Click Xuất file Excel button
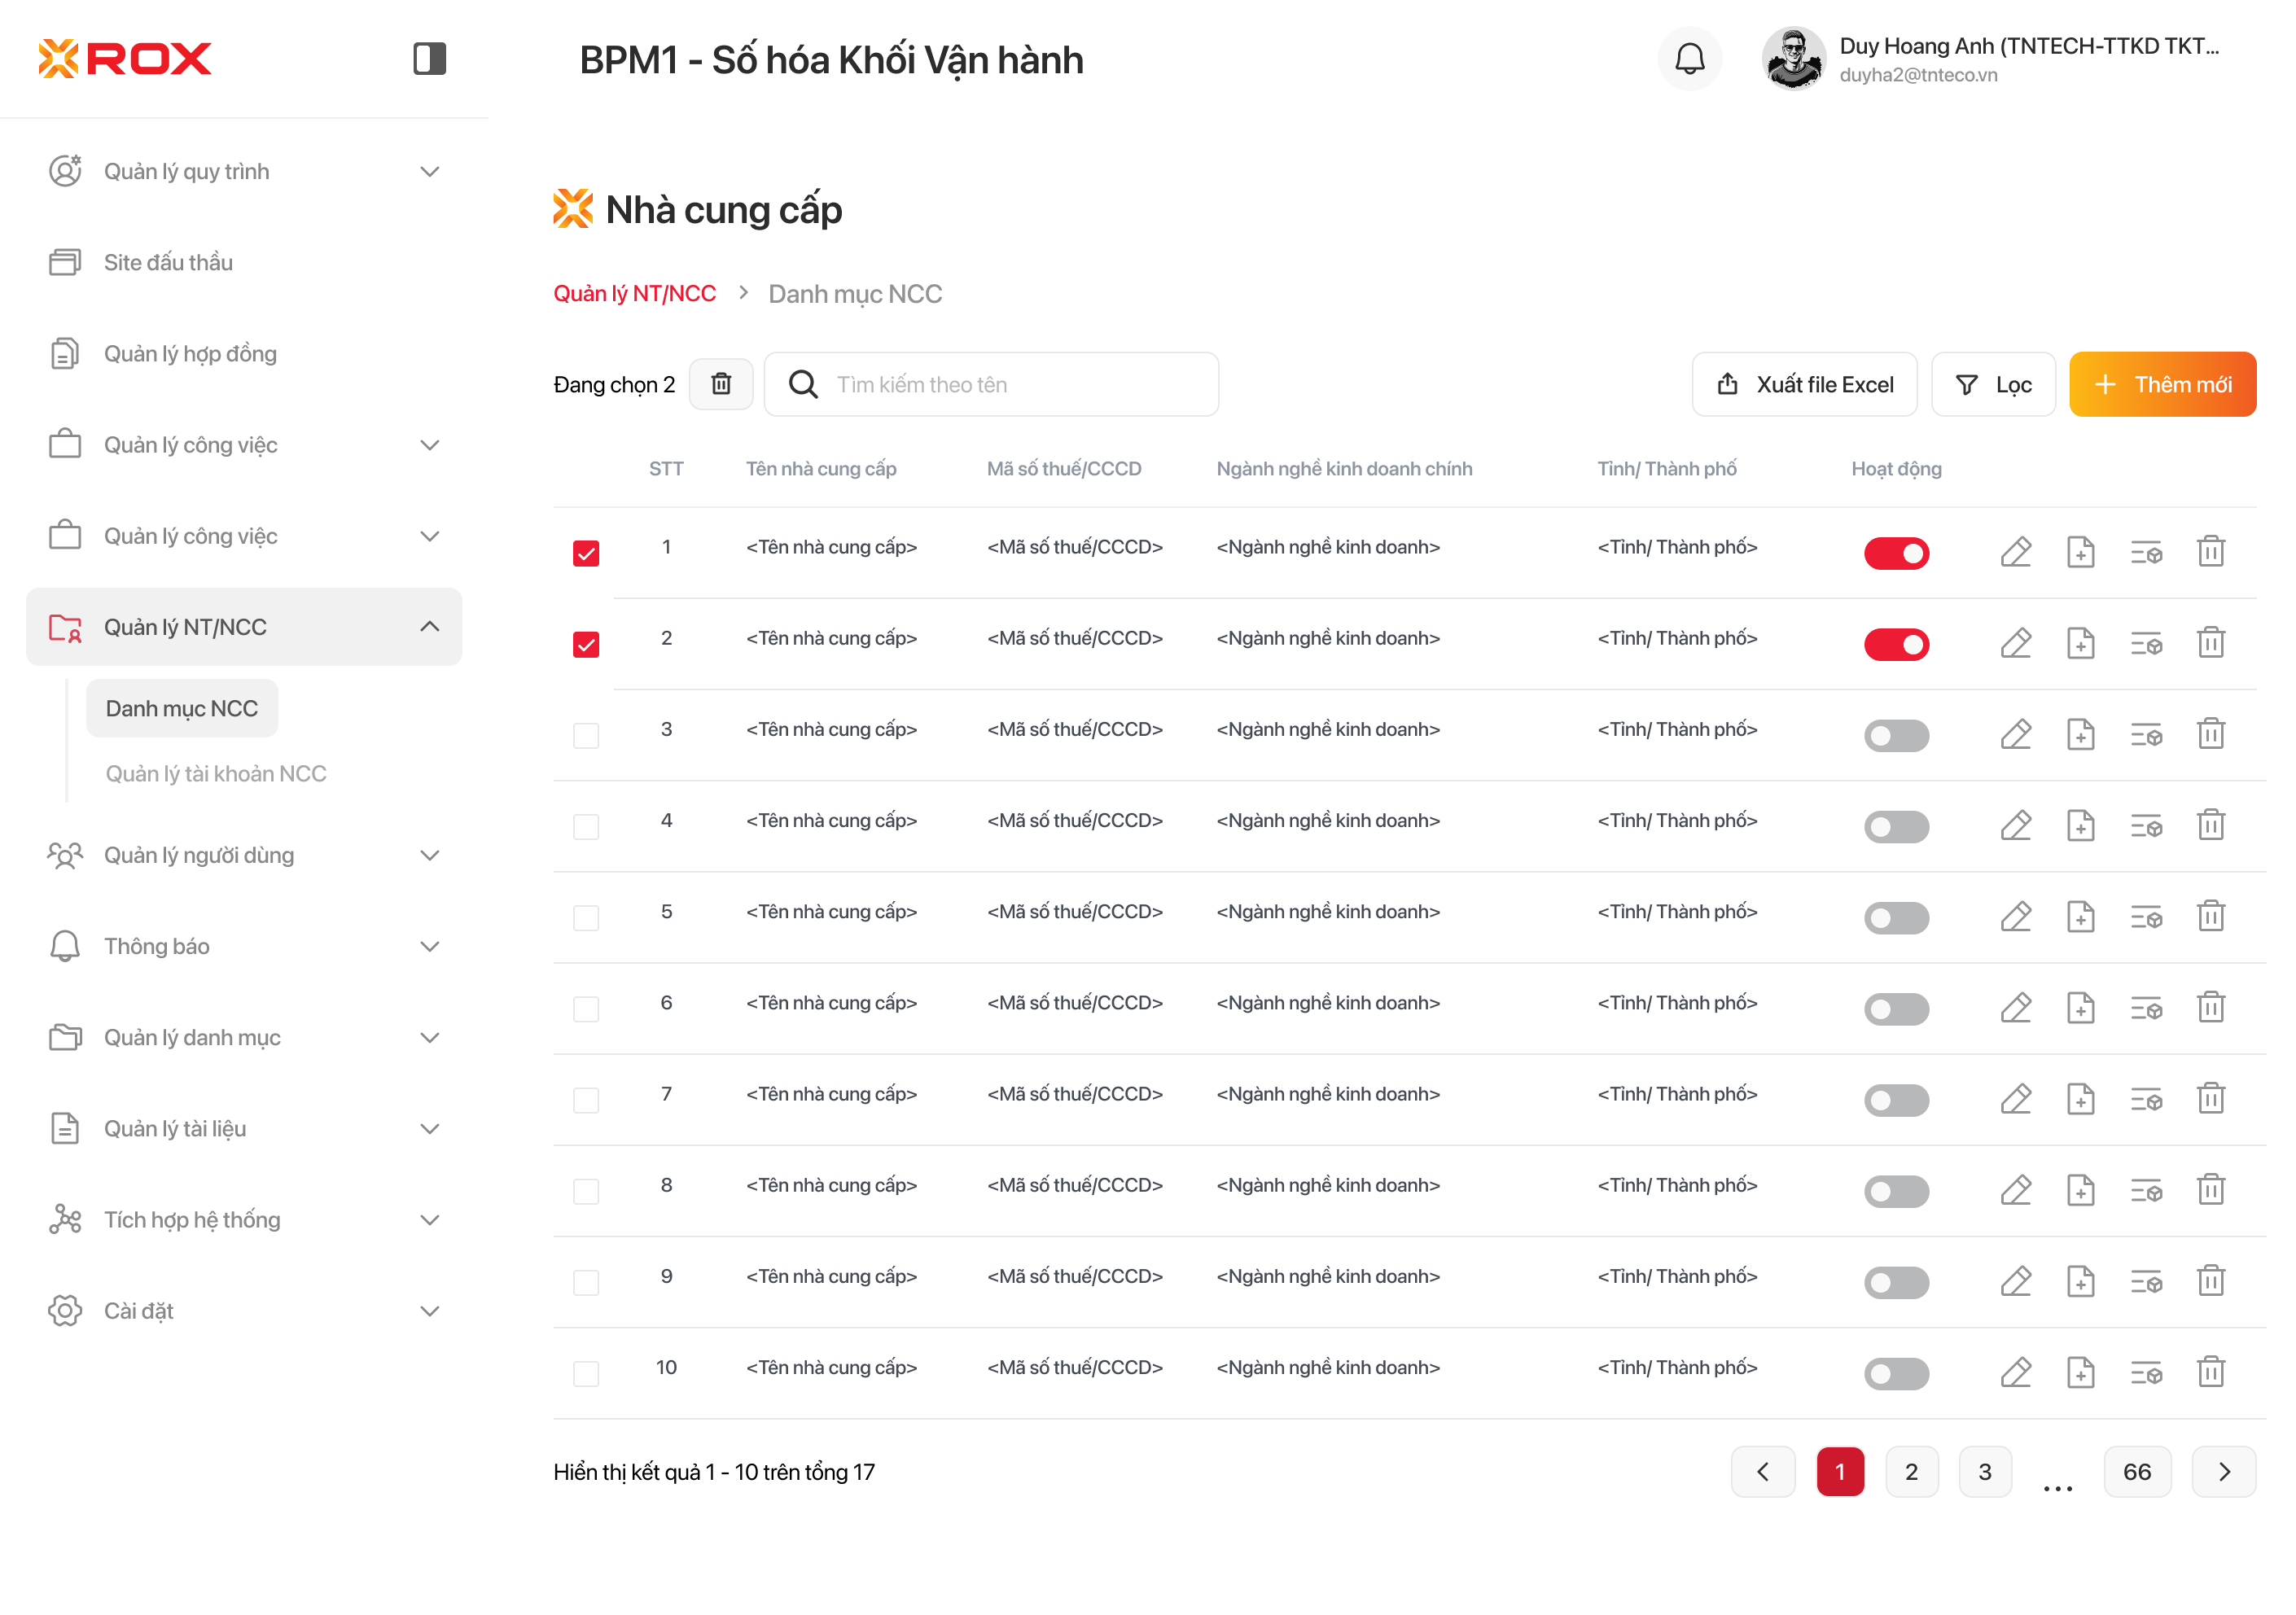Image resolution: width=2296 pixels, height=1615 pixels. pyautogui.click(x=1804, y=384)
